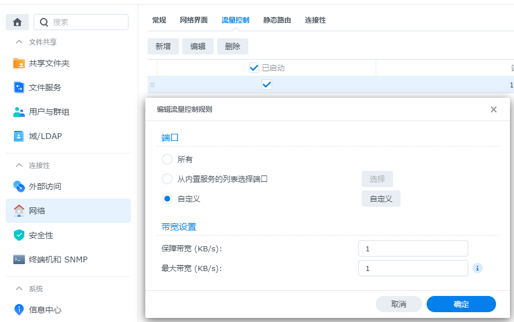Click the 自定义 port button

pos(381,199)
